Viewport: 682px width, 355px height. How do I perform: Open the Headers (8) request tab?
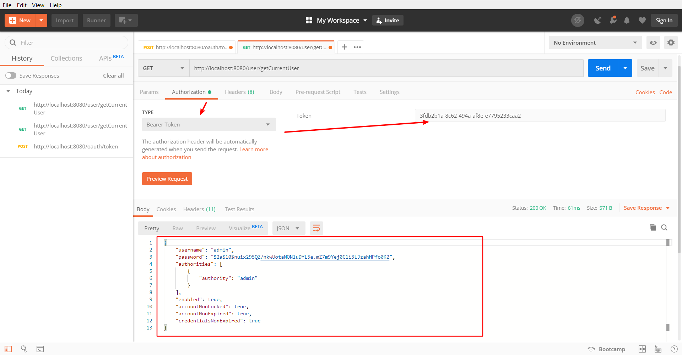[239, 92]
